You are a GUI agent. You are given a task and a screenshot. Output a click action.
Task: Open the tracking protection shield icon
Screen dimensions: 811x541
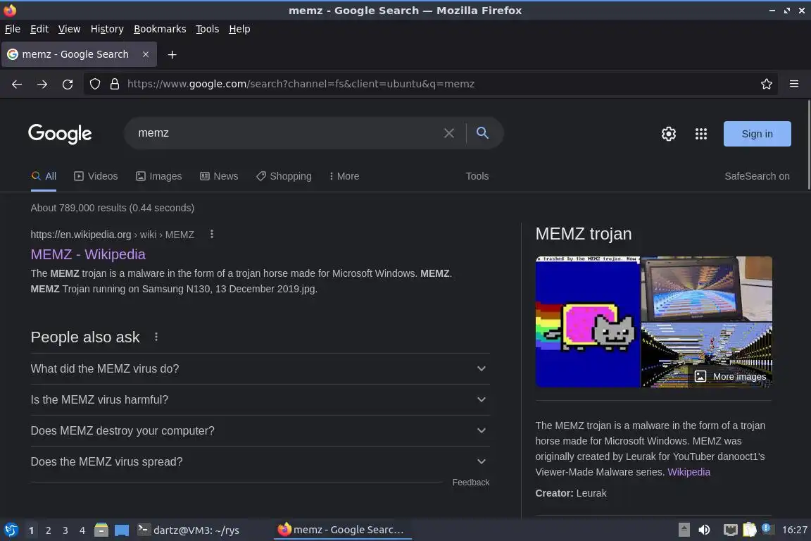click(x=94, y=84)
